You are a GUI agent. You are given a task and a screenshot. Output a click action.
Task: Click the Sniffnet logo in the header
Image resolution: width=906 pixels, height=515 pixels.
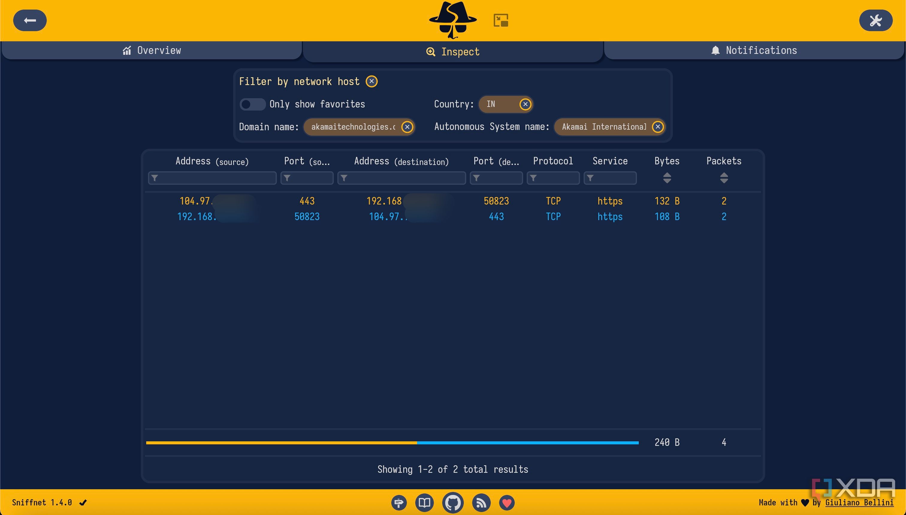pyautogui.click(x=453, y=20)
